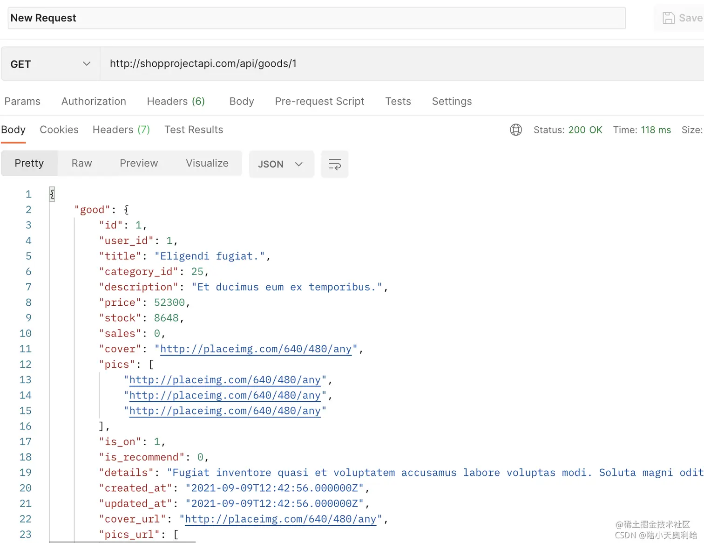The image size is (704, 543).
Task: Open the Pre-request Script tab
Action: 319,101
